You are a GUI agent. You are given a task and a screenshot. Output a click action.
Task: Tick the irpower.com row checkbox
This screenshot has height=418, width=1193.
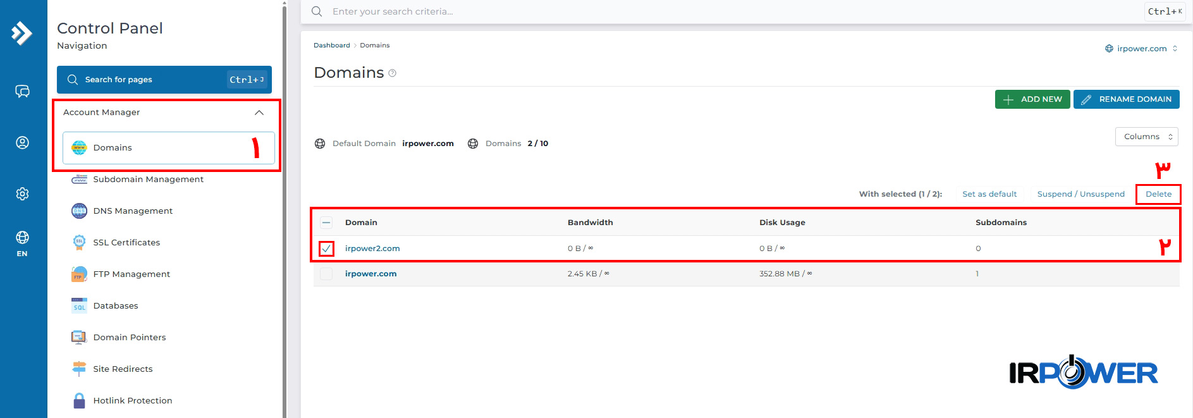click(326, 274)
